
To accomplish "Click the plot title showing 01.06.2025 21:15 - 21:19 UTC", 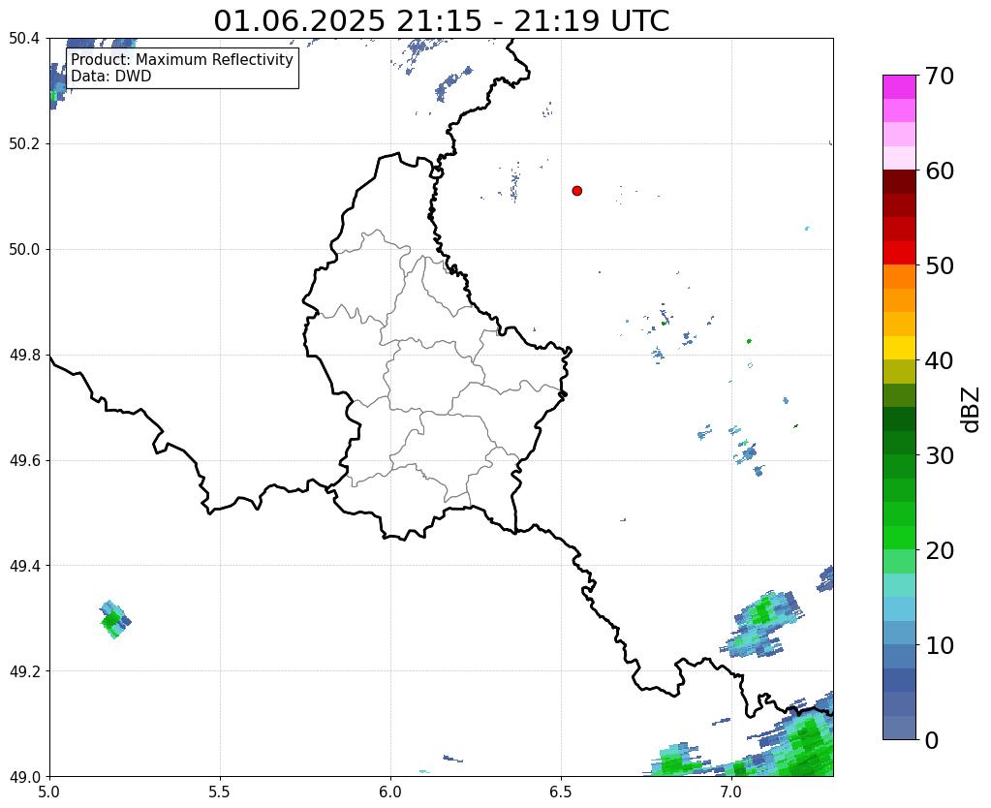I will 441,21.
